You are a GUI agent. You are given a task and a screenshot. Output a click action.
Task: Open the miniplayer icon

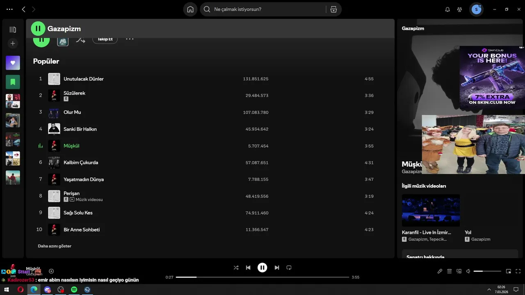509,271
